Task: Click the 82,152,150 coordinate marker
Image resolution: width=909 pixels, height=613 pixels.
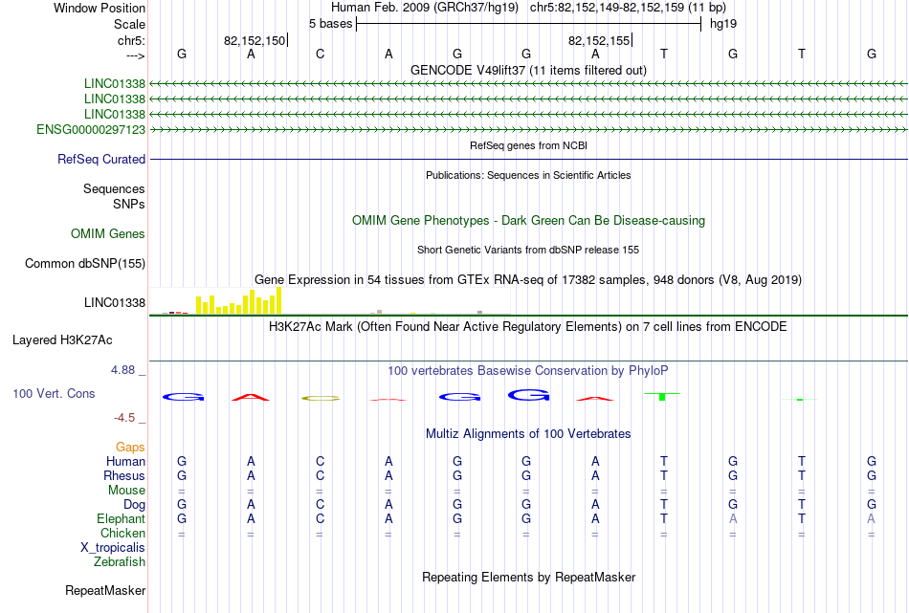Action: point(255,40)
